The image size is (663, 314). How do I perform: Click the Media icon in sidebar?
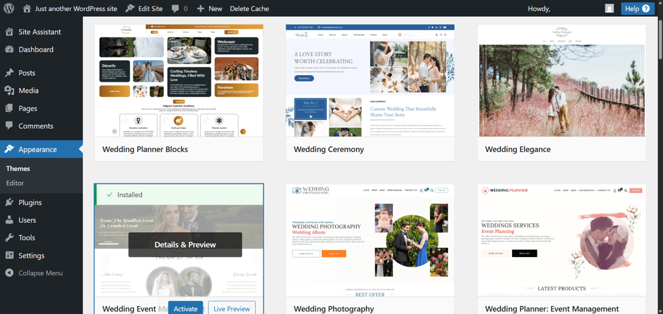pyautogui.click(x=9, y=91)
